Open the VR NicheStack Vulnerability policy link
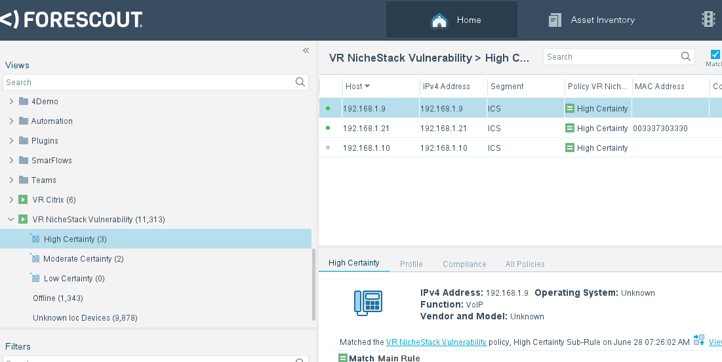The height and width of the screenshot is (362, 722). 436,342
